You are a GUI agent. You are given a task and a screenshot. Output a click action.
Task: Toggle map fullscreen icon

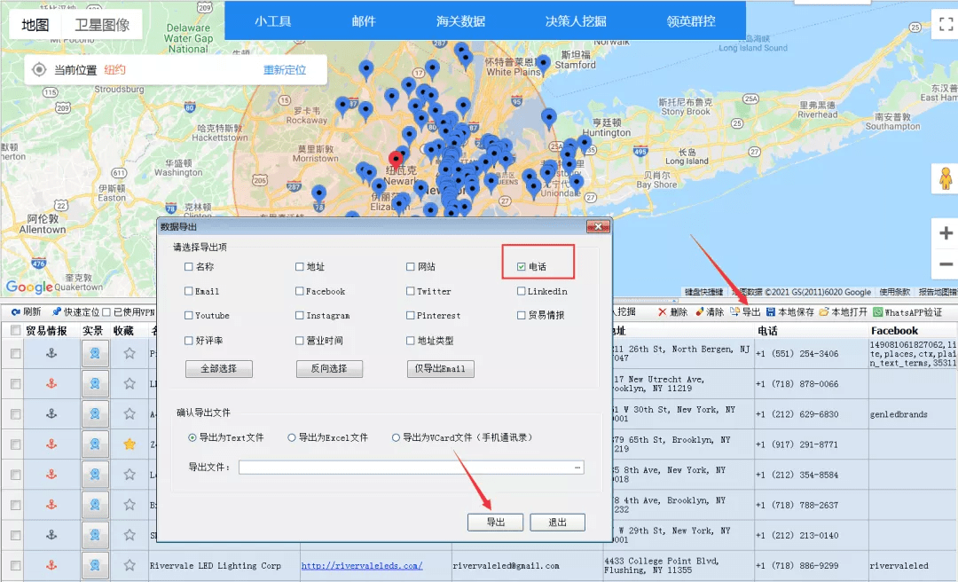pos(946,25)
